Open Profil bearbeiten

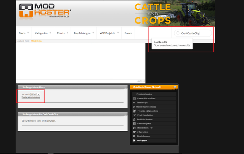[x=145, y=115]
